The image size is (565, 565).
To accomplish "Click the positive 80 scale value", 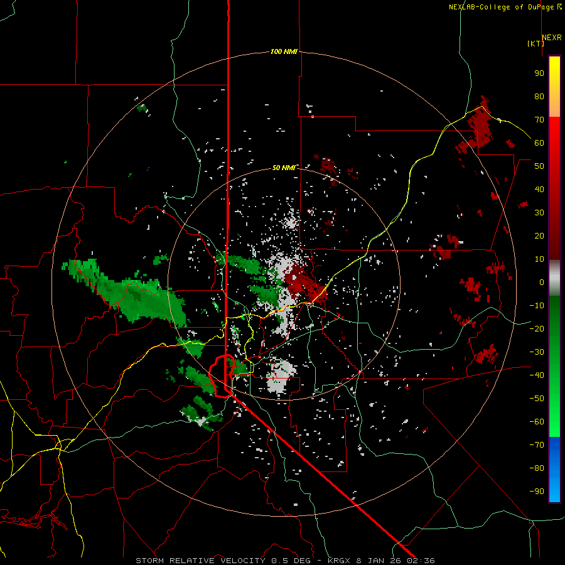I will click(x=539, y=97).
